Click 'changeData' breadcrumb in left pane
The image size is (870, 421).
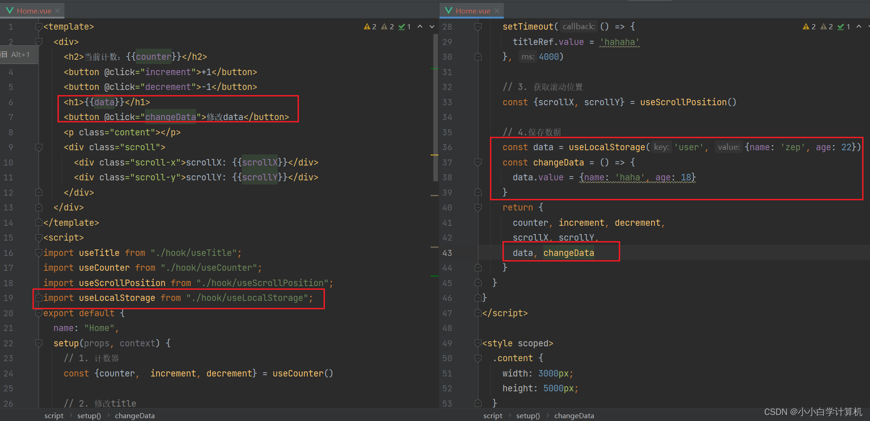point(135,416)
